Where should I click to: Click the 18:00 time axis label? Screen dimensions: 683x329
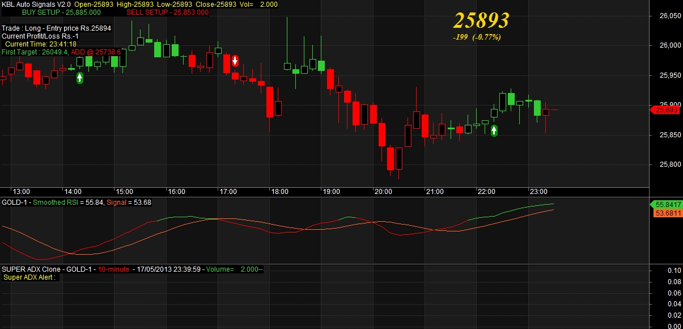coord(279,192)
